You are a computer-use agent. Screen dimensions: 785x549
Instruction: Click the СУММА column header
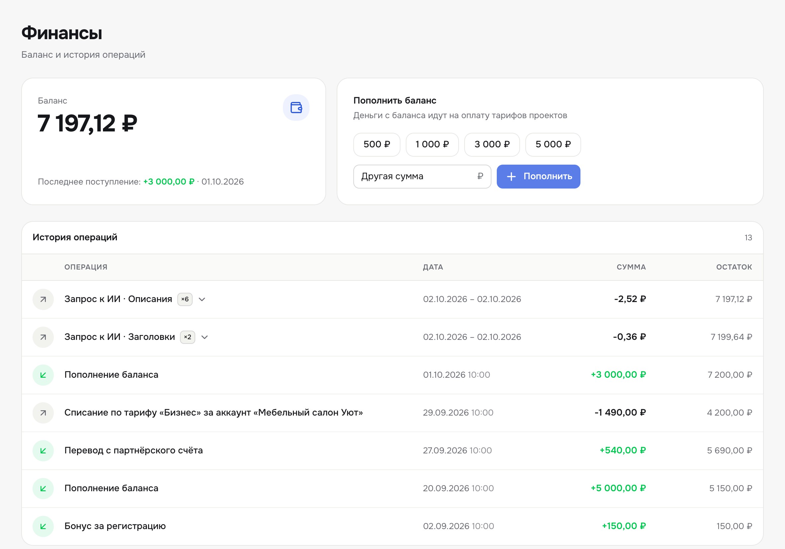(631, 267)
